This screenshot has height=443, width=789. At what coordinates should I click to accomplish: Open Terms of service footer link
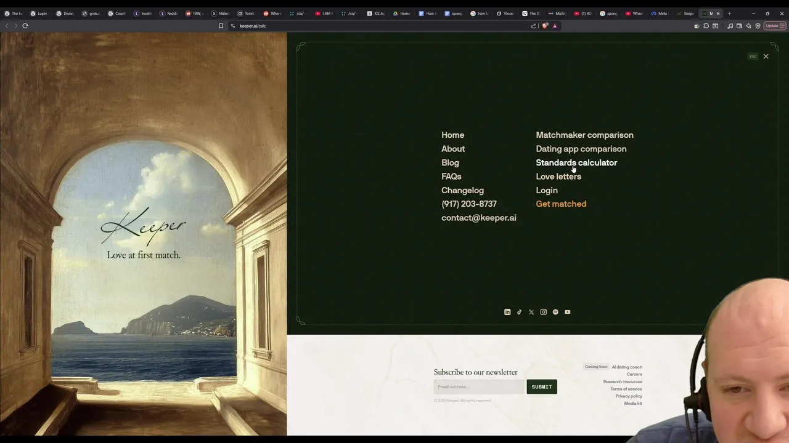626,389
